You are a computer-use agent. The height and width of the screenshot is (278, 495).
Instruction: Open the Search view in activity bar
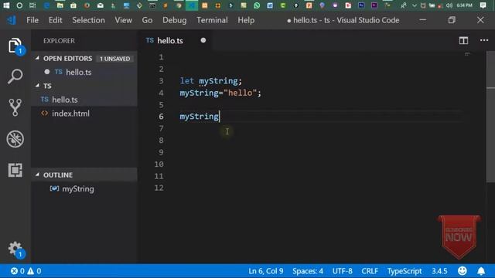click(x=15, y=76)
